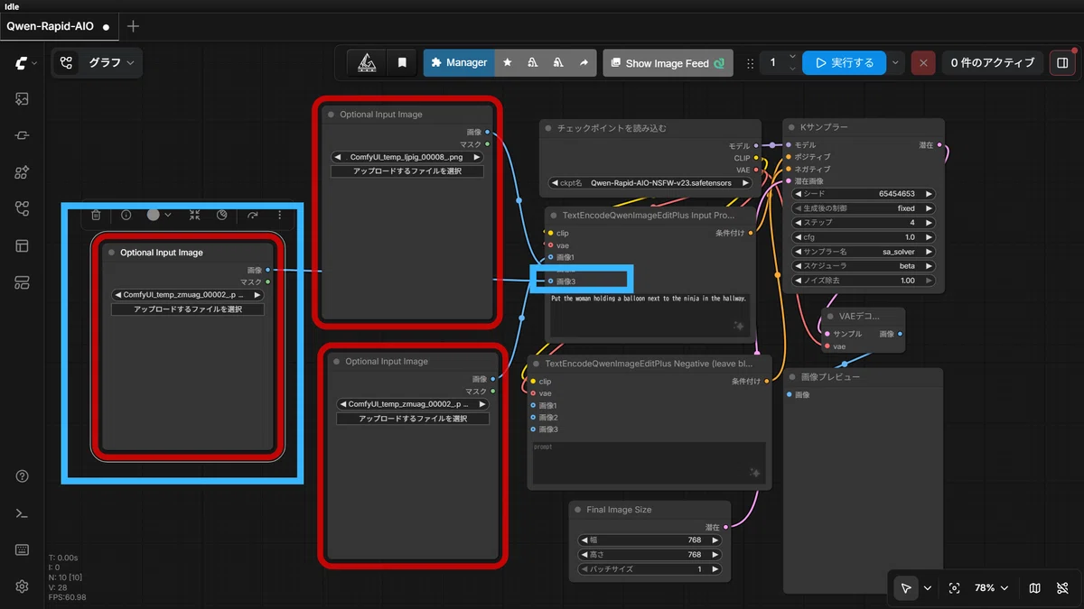Toggle collapse dot on Kサンプラー node
This screenshot has height=609, width=1084.
pos(791,128)
